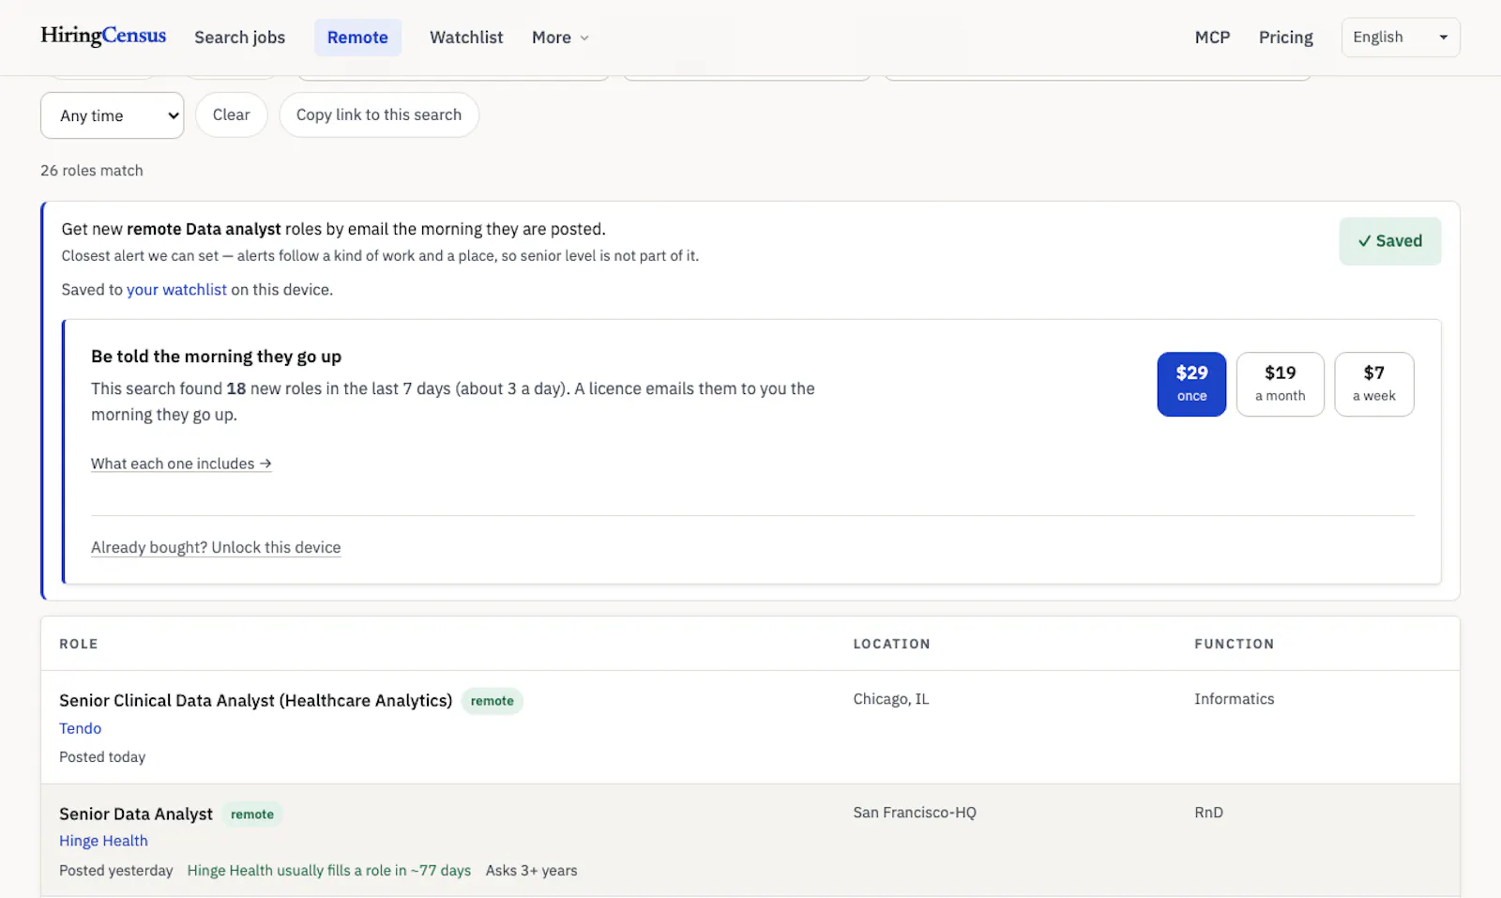Click the LOCATION column header
Image resolution: width=1501 pixels, height=898 pixels.
(891, 644)
